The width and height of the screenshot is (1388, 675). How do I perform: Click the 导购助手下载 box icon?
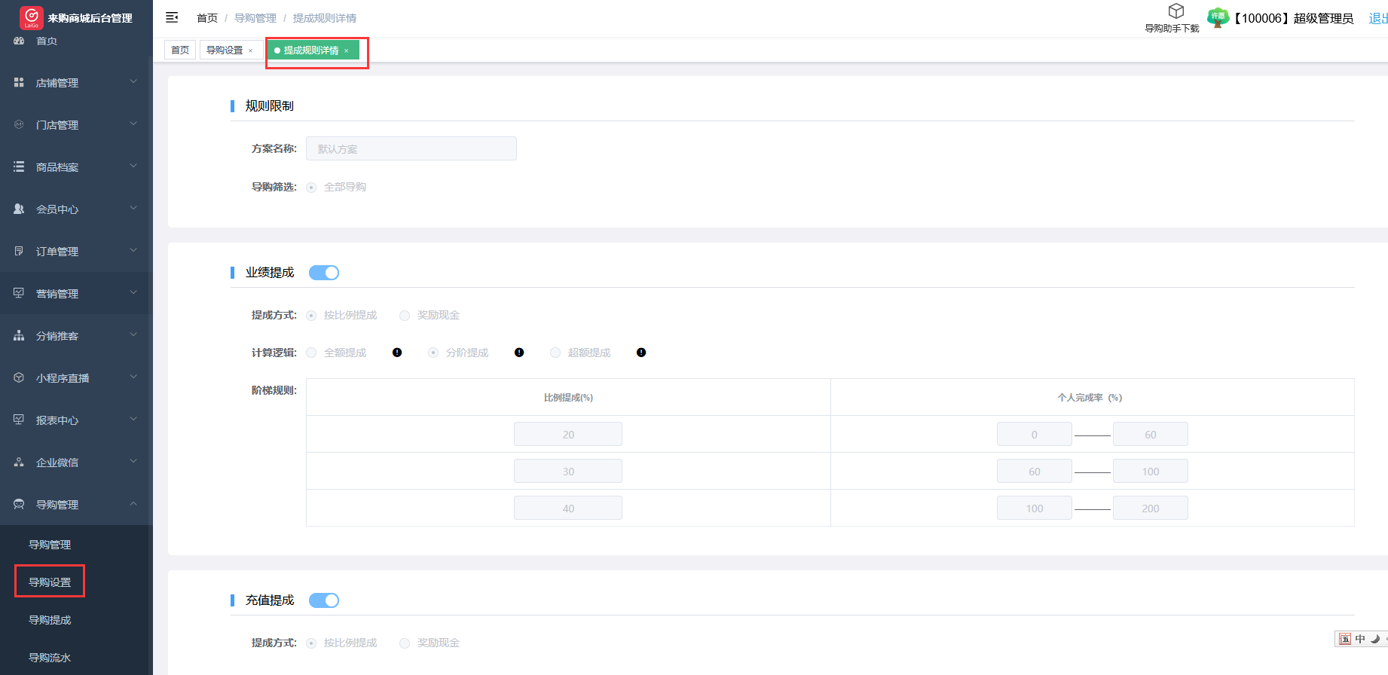(x=1176, y=11)
